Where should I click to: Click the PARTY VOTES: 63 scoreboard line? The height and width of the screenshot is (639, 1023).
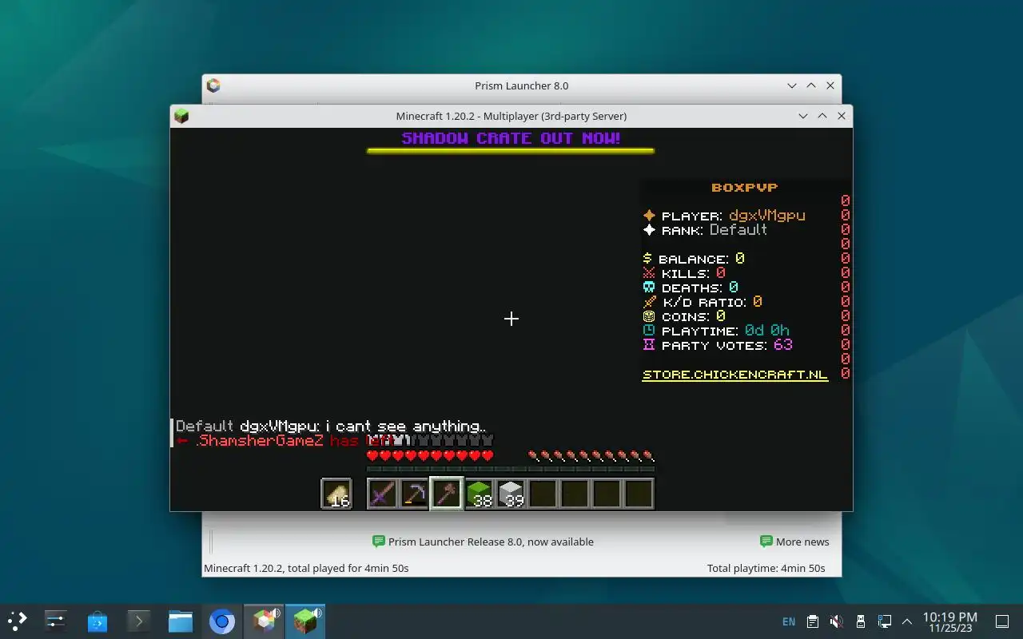pos(718,345)
